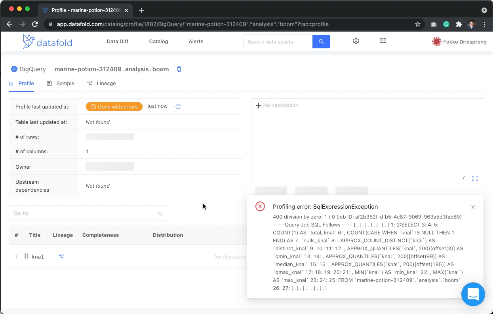Switch to the Profile tab
The height and width of the screenshot is (314, 493).
(21, 83)
